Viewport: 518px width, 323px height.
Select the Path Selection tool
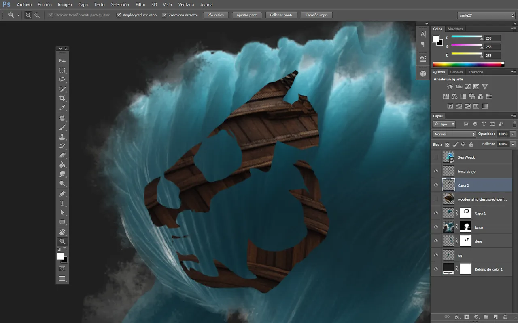point(62,212)
